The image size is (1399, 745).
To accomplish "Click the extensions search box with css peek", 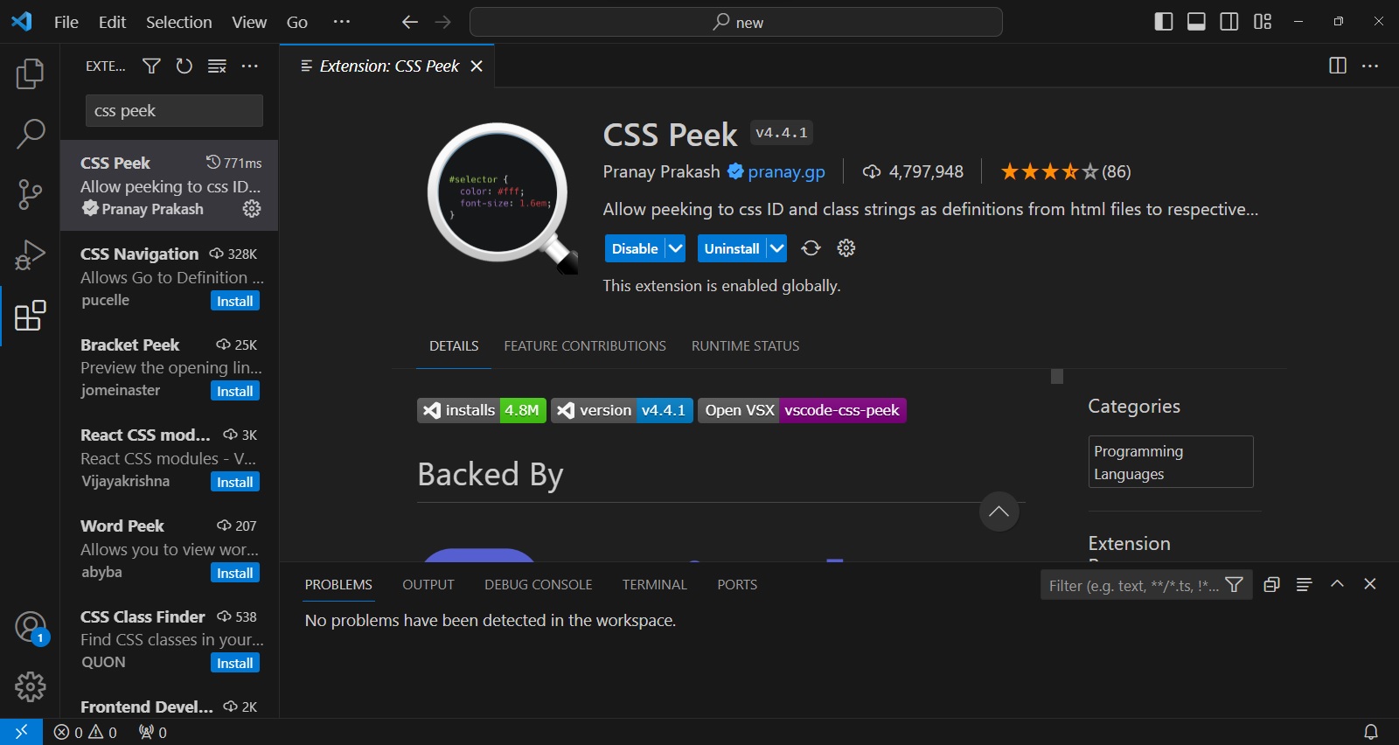I will [174, 111].
